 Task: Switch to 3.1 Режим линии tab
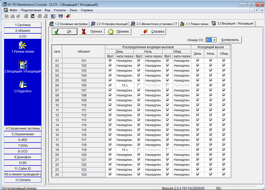click(194, 24)
